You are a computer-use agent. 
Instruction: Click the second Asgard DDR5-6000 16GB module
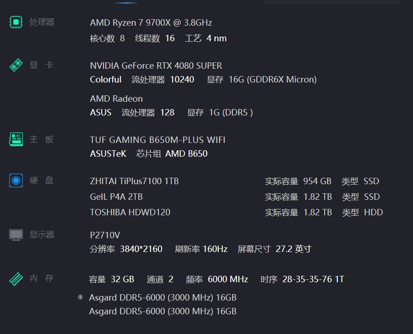click(163, 312)
